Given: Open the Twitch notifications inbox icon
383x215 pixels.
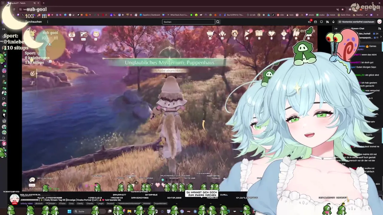Looking at the screenshot, I should pos(315,22).
